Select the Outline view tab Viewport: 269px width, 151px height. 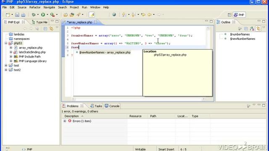tap(226, 22)
